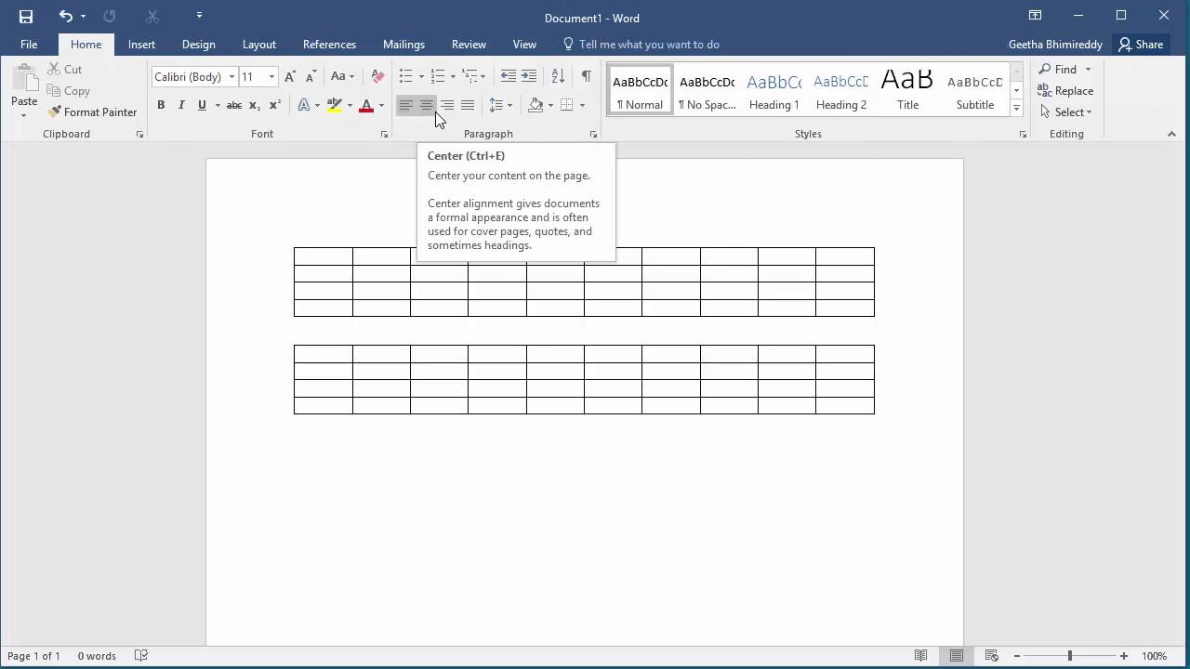The image size is (1190, 669).
Task: Open the Mailings tab
Action: click(403, 44)
